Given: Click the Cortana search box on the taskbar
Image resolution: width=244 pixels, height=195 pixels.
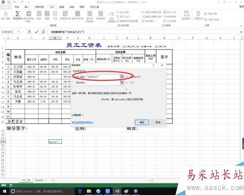Looking at the screenshot, I should (x=42, y=192).
